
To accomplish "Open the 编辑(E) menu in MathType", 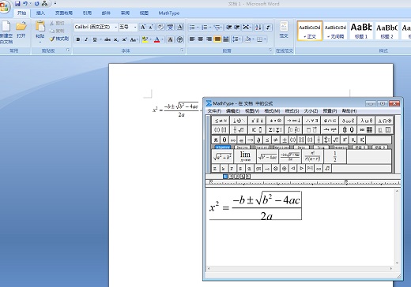I will [233, 111].
